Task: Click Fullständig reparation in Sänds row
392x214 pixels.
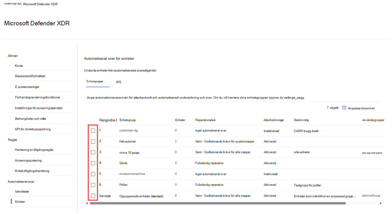Action: pyautogui.click(x=209, y=163)
